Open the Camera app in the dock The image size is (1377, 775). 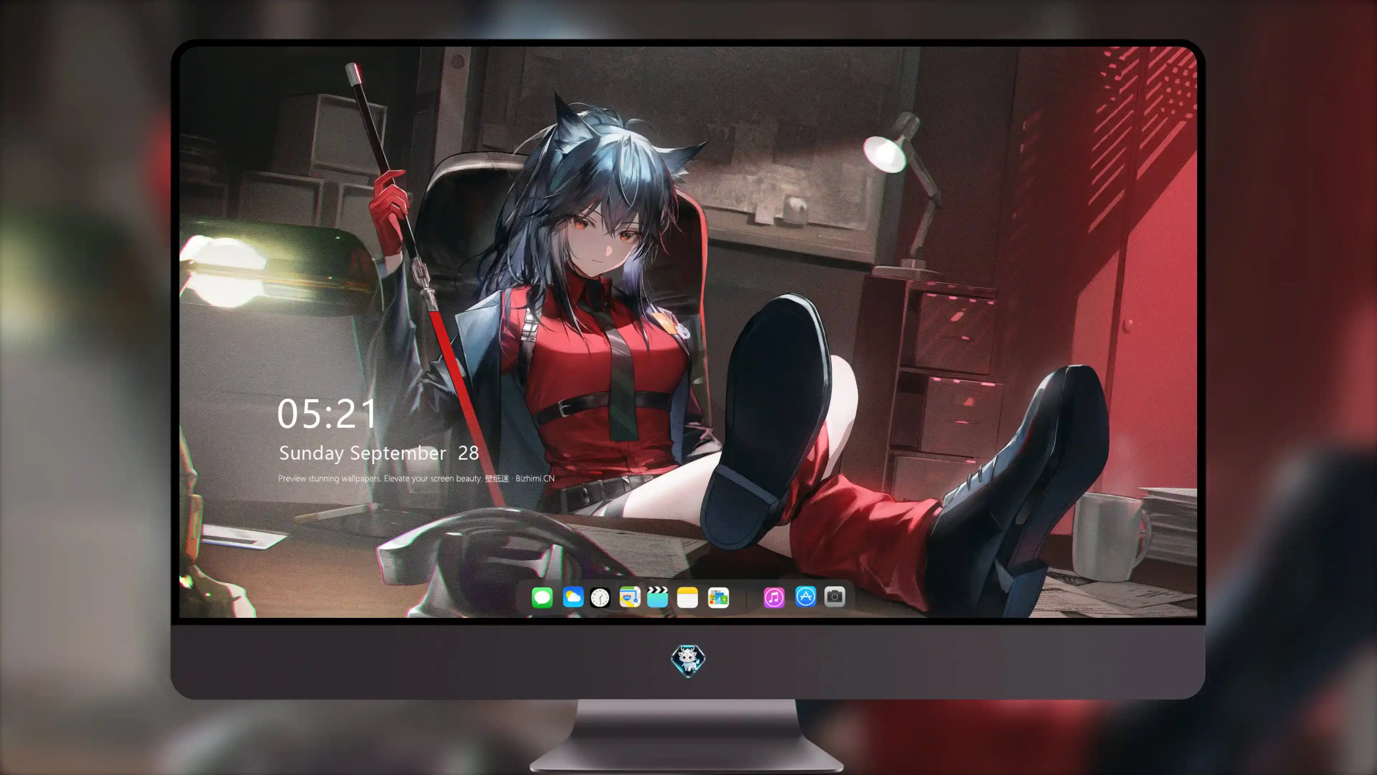coord(834,596)
